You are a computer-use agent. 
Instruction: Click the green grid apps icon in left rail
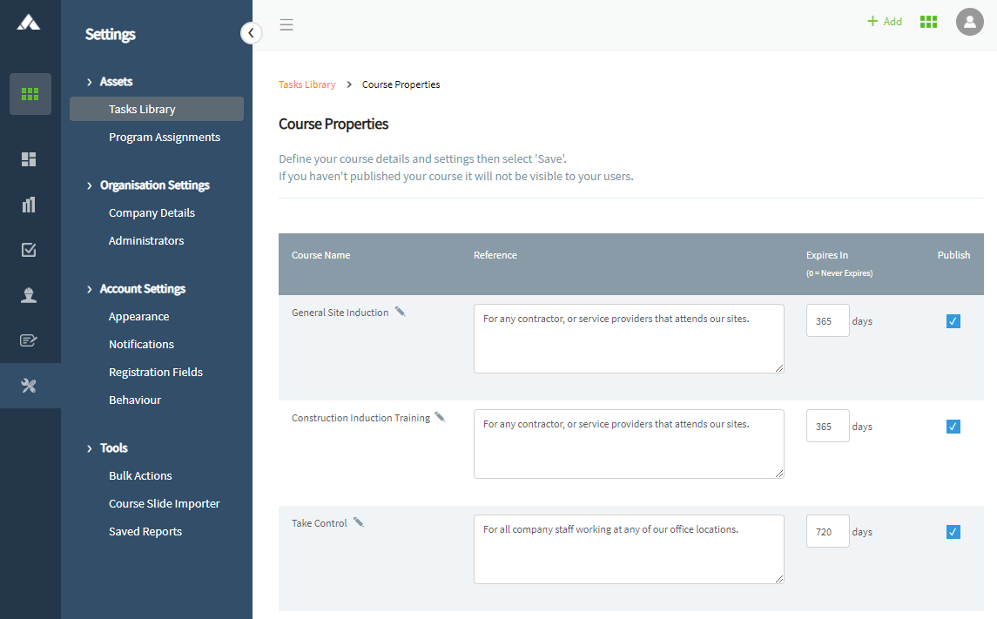30,94
